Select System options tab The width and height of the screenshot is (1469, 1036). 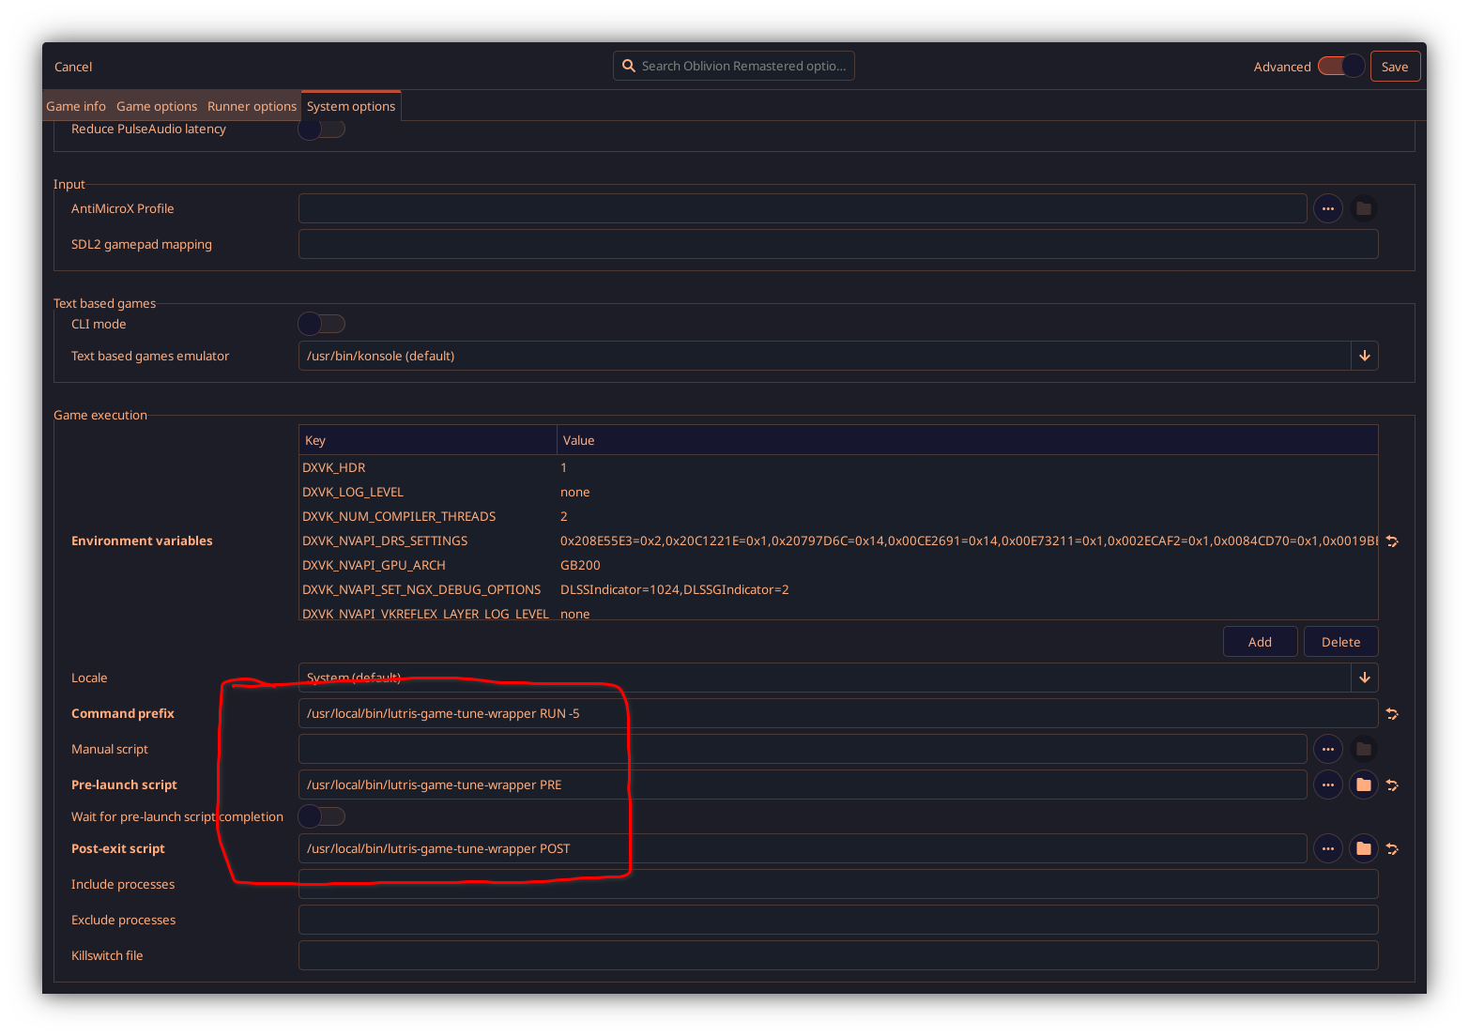pyautogui.click(x=351, y=106)
